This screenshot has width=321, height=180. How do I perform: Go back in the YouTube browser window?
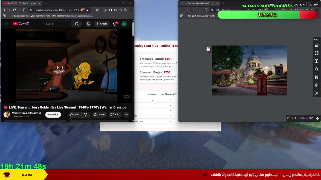tap(4, 10)
